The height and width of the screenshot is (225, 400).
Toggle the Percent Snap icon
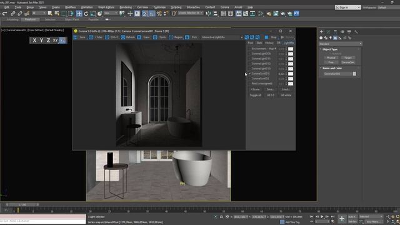pyautogui.click(x=159, y=14)
